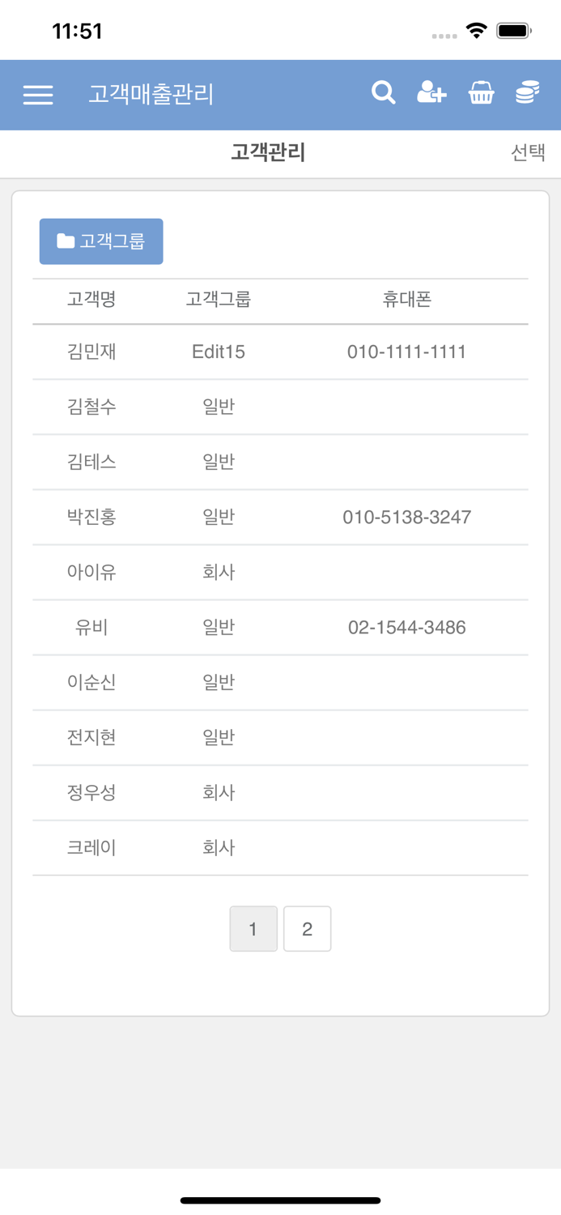Click the 고객명 column header
The image size is (561, 1215).
[91, 300]
